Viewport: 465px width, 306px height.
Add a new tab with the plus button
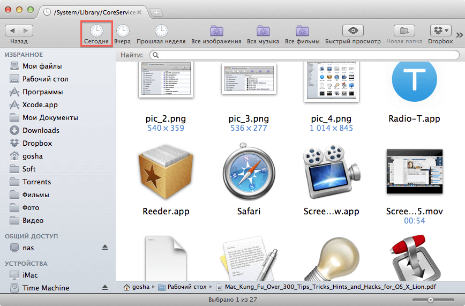coord(156,12)
